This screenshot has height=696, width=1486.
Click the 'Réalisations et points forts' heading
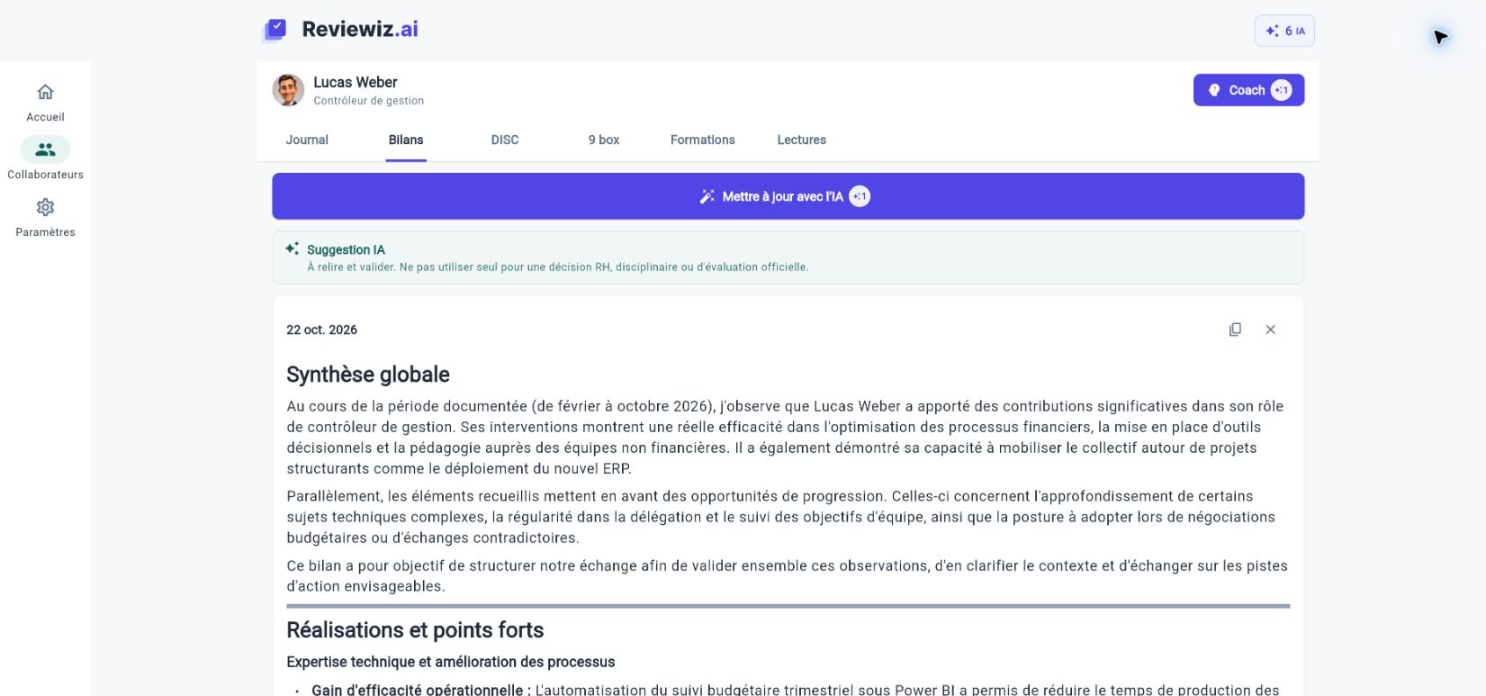tap(415, 630)
